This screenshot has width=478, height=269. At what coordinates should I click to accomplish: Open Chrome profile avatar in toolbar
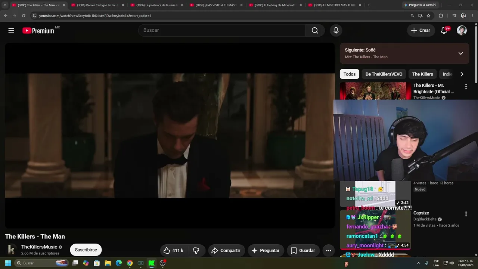pos(463,16)
